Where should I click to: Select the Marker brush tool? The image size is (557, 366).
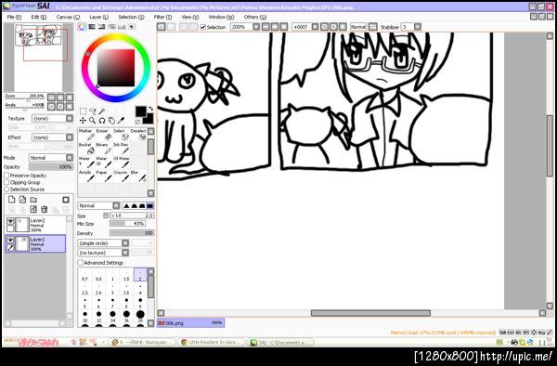pyautogui.click(x=86, y=135)
